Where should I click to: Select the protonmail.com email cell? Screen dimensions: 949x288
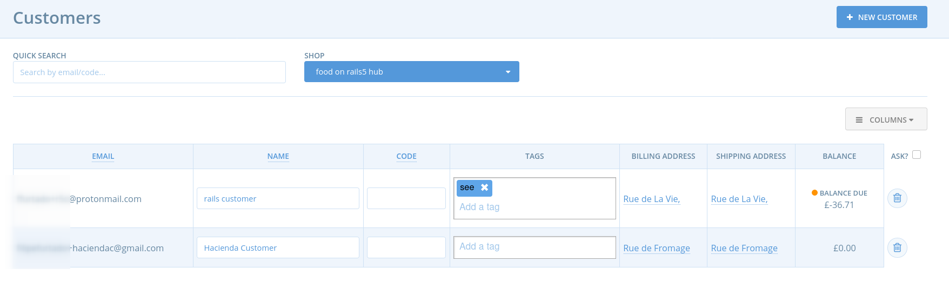(103, 198)
